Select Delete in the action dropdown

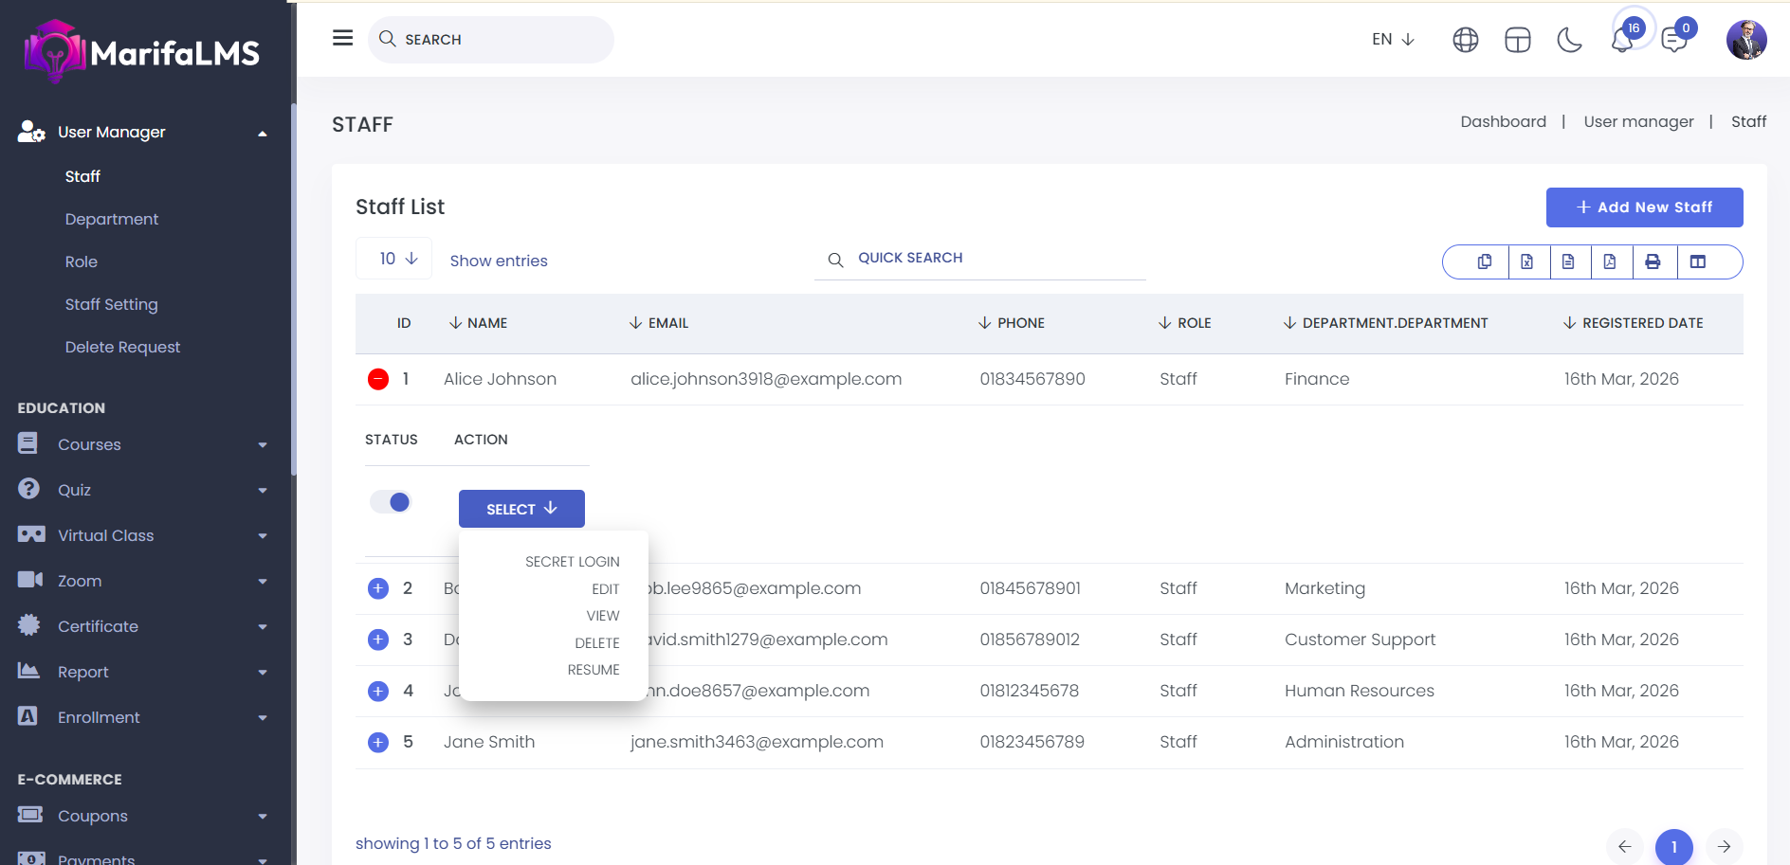tap(596, 643)
